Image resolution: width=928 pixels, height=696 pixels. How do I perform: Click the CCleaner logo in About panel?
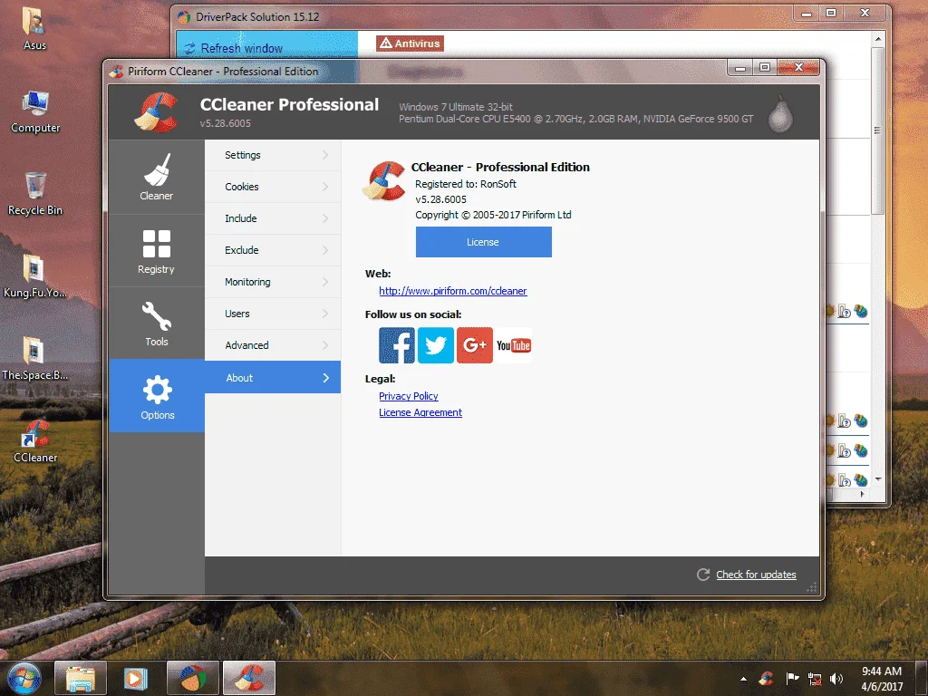(x=384, y=181)
